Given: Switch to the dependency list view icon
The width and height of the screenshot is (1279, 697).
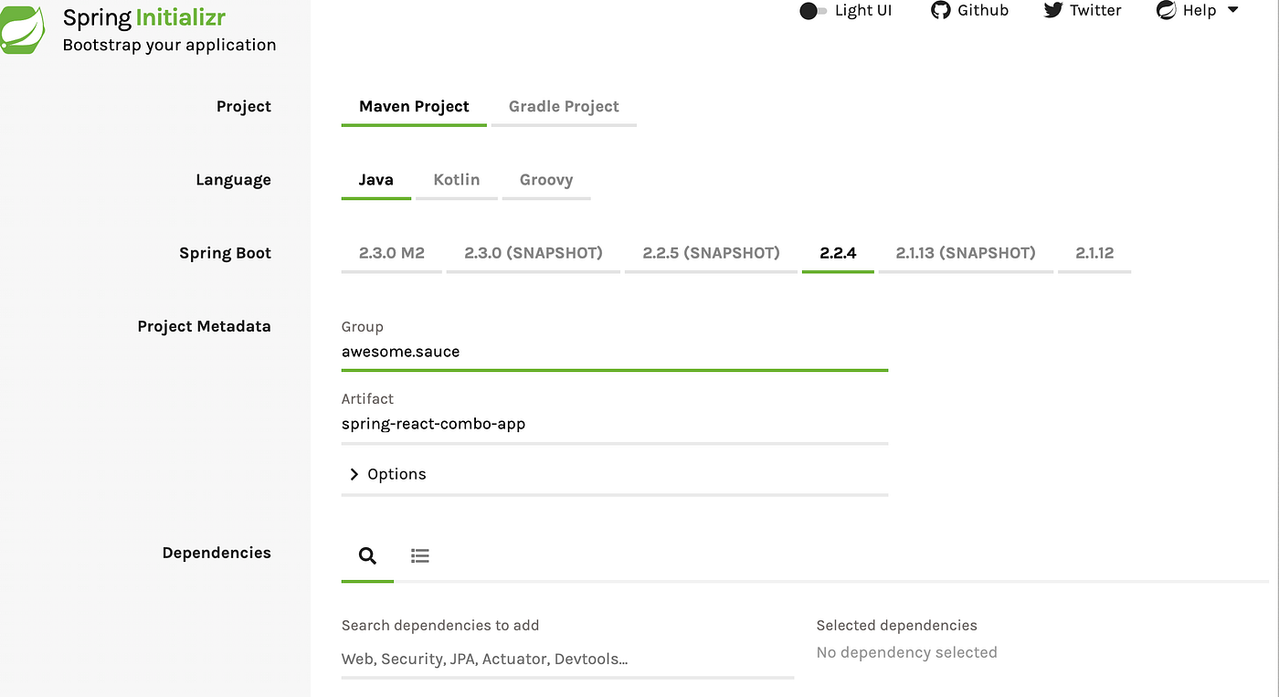Looking at the screenshot, I should click(x=419, y=555).
